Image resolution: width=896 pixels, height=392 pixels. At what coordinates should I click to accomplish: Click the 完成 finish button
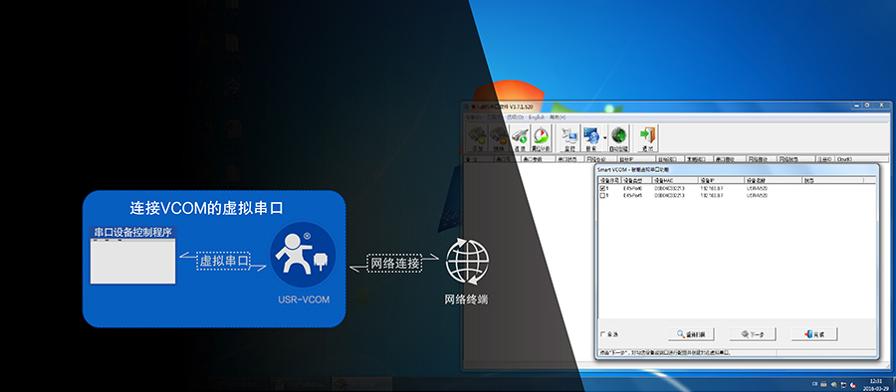tap(813, 334)
